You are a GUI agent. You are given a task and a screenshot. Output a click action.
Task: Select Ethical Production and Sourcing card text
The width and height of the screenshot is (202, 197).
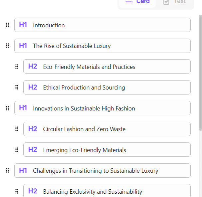point(84,88)
